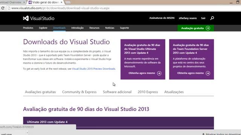Reload the page with browser refresh icon
Screen dimensions: 241x135
click(x=3, y=8)
